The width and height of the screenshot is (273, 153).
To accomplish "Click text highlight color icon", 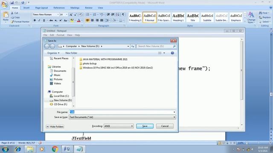I will 72,20.
